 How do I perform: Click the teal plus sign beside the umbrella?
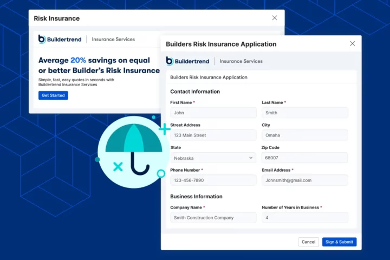(x=164, y=129)
